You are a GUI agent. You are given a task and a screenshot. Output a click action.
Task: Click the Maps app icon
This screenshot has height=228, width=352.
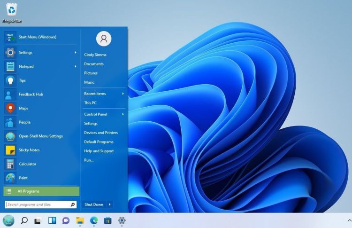point(10,108)
